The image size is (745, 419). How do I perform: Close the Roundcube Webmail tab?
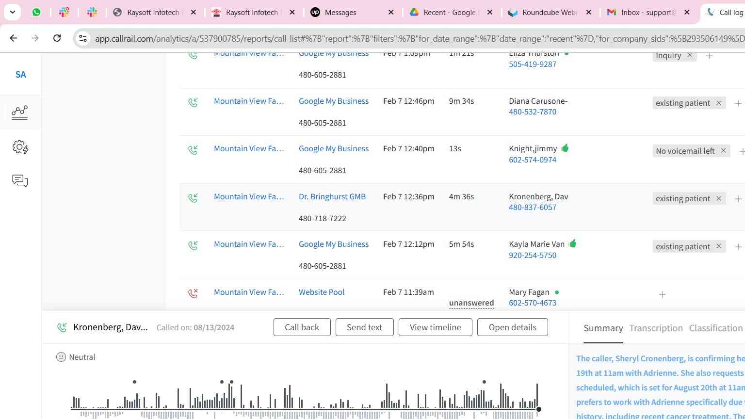[588, 12]
